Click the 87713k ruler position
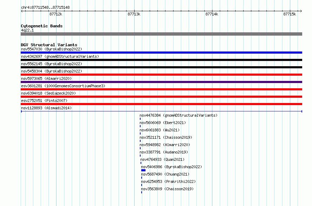The width and height of the screenshot is (312, 206). (x=134, y=14)
